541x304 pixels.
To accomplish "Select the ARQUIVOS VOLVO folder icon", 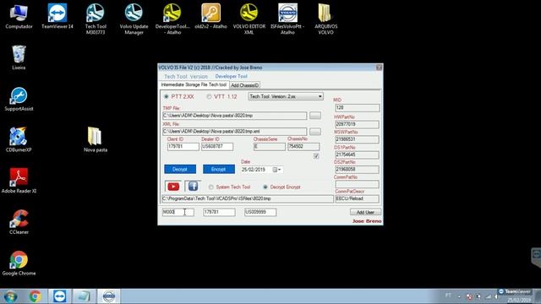I will click(325, 19).
